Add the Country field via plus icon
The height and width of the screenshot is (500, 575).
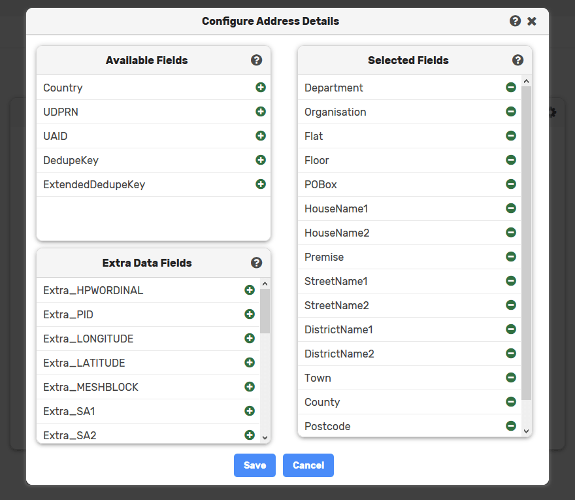[261, 88]
